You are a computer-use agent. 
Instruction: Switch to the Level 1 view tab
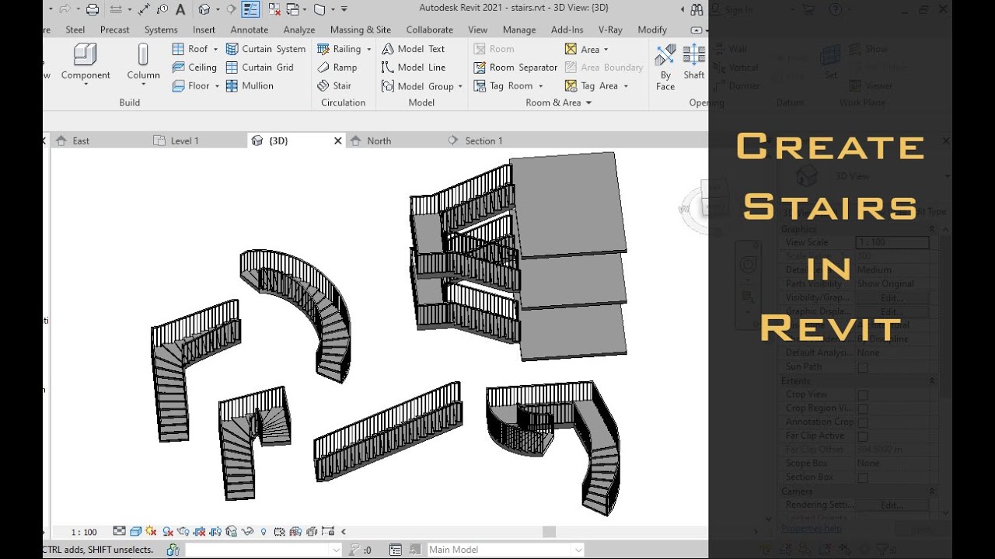click(x=184, y=141)
